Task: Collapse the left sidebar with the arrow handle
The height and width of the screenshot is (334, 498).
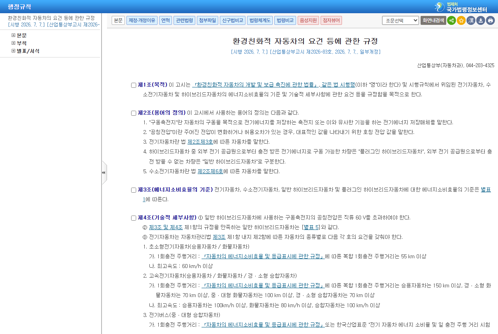Action: click(x=104, y=172)
